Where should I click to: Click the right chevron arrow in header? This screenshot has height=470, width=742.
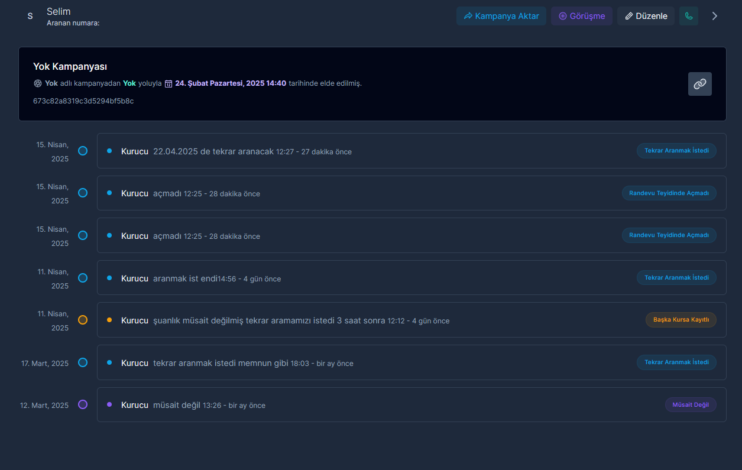[714, 16]
